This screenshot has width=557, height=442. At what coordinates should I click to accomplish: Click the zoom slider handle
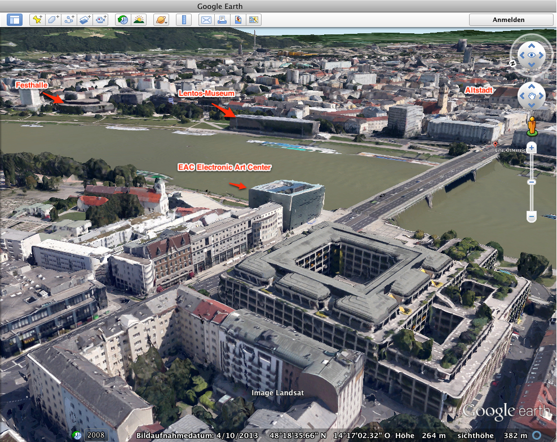click(x=532, y=182)
